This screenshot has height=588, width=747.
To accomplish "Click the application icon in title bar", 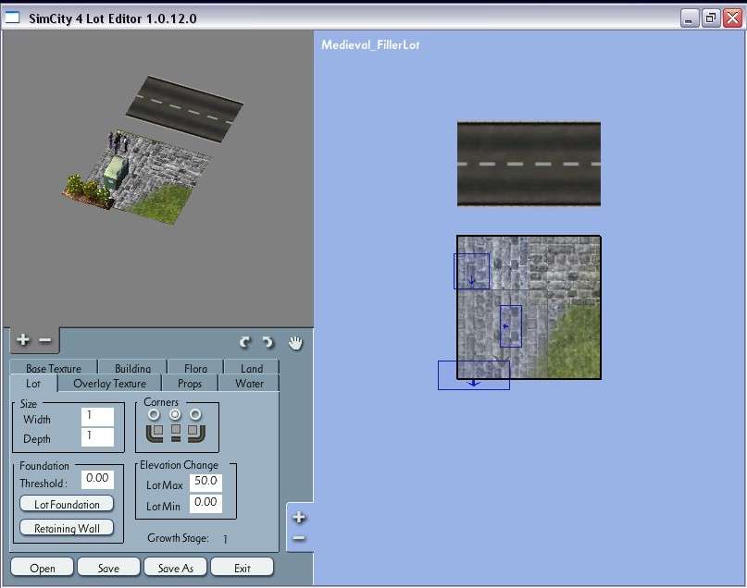I will tap(12, 18).
